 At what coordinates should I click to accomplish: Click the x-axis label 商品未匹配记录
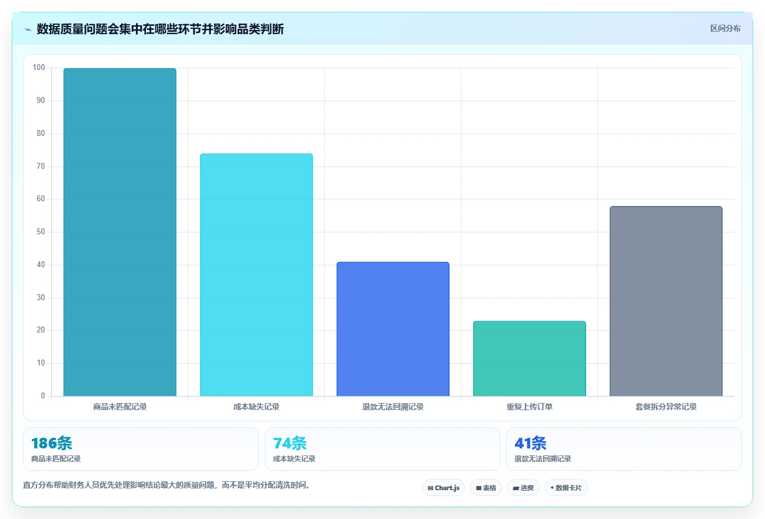tap(120, 407)
